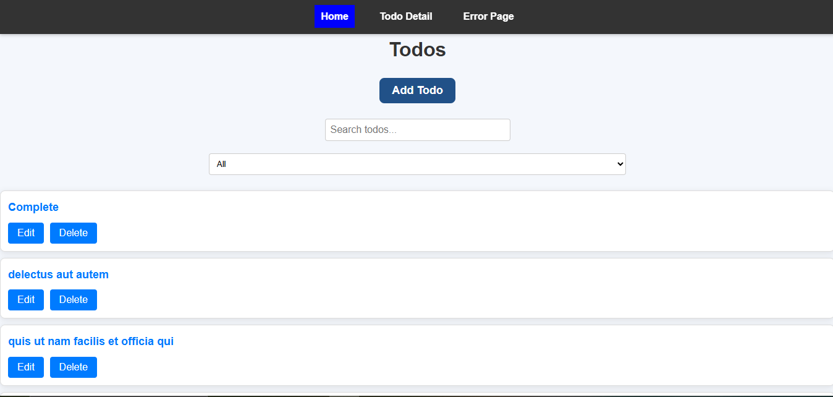Open quis ut nam facilis todo link
The width and height of the screenshot is (833, 397).
pyautogui.click(x=91, y=341)
